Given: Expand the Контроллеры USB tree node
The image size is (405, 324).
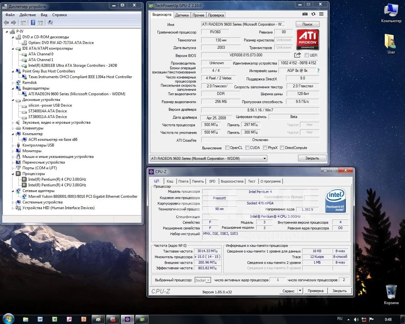Looking at the screenshot, I should pos(13,145).
